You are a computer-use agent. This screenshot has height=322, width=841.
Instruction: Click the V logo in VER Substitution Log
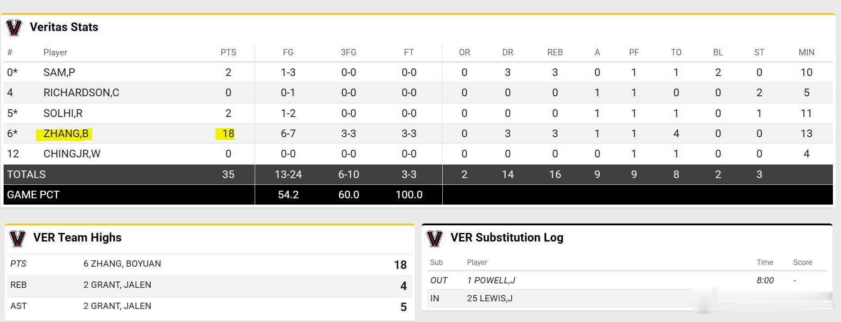click(435, 238)
